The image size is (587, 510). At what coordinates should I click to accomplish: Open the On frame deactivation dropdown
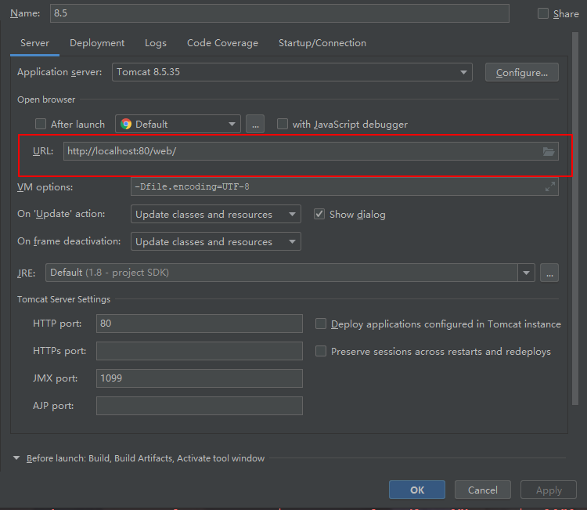click(x=216, y=241)
